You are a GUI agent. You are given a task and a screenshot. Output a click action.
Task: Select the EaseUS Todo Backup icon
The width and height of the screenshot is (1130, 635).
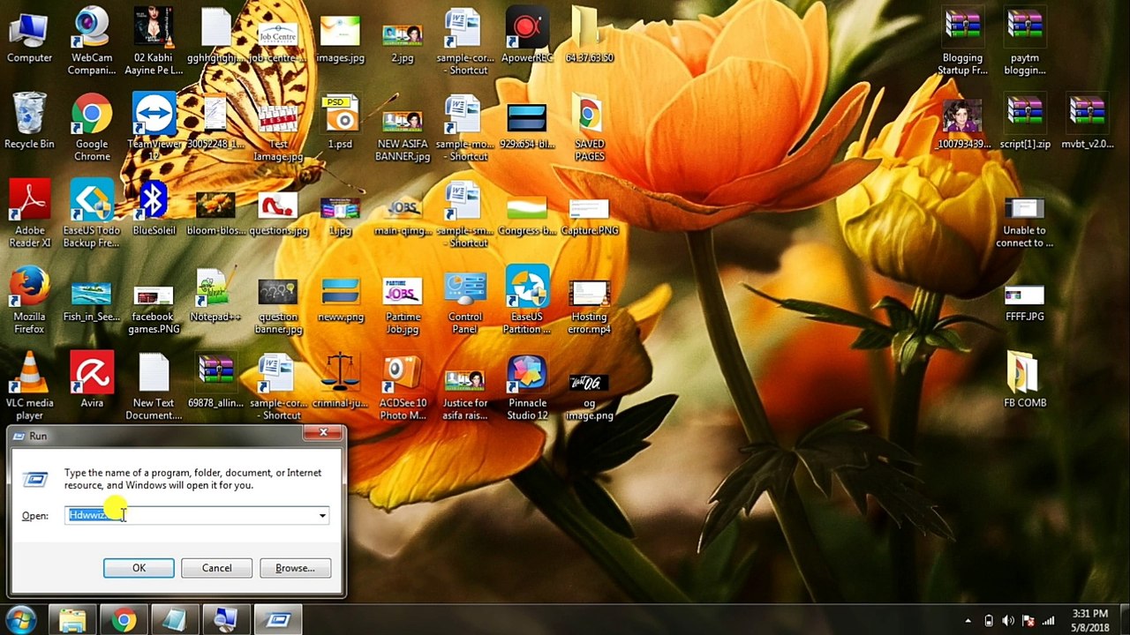tap(92, 213)
